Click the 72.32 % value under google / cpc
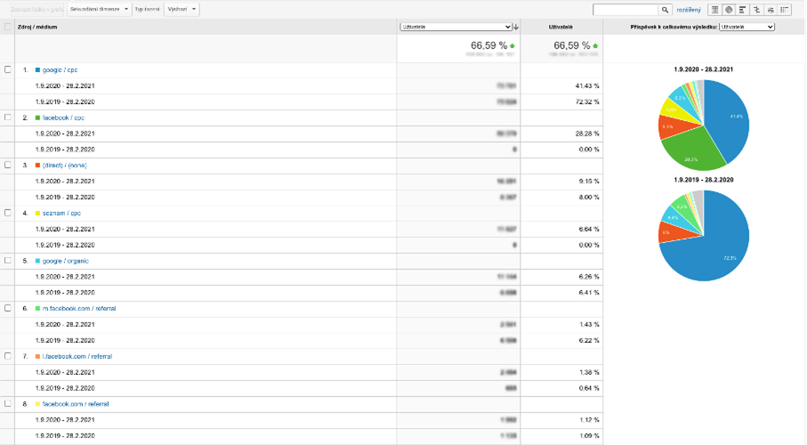Image resolution: width=807 pixels, height=445 pixels. coord(587,102)
